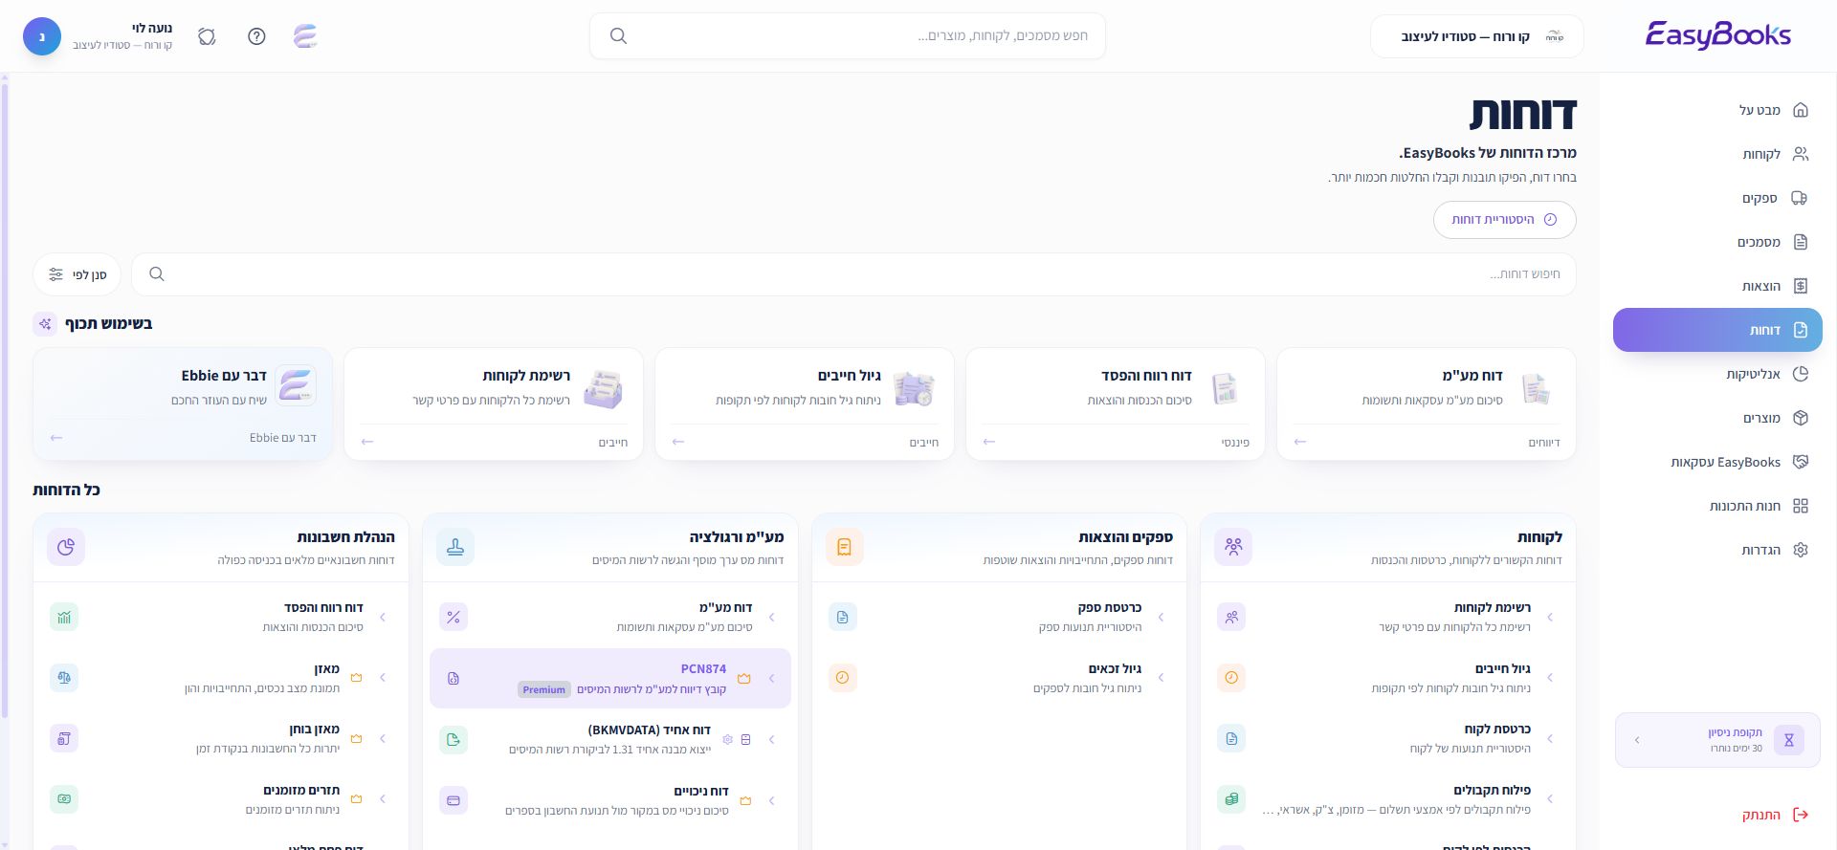This screenshot has height=850, width=1837.
Task: Click the חיפוש דוחות search field
Action: [x=853, y=274]
